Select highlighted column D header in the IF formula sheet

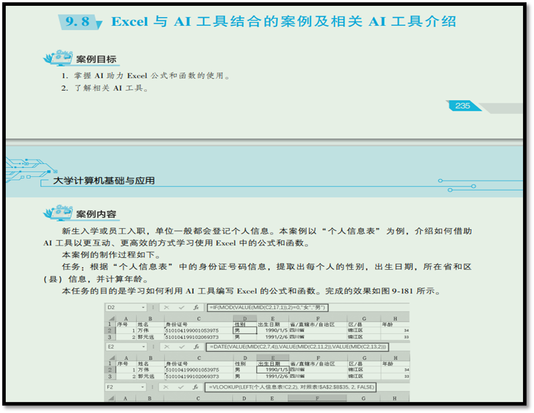(245, 318)
